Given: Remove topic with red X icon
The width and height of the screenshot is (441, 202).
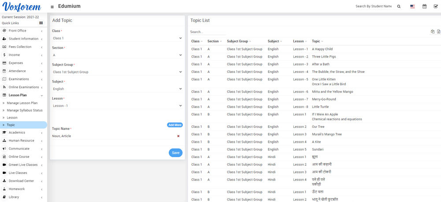Looking at the screenshot, I should [x=178, y=136].
